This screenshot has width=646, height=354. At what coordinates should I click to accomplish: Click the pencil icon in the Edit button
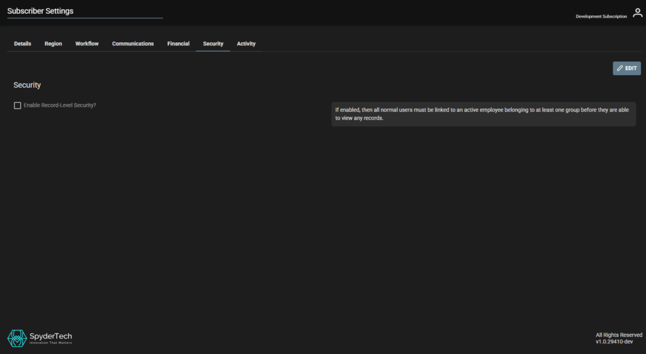[x=620, y=68]
